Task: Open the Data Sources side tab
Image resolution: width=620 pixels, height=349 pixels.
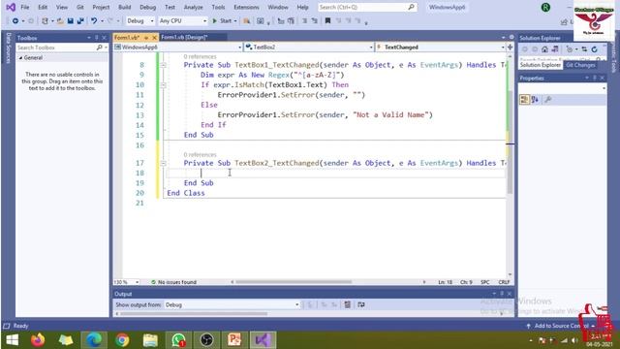Action: [x=8, y=48]
